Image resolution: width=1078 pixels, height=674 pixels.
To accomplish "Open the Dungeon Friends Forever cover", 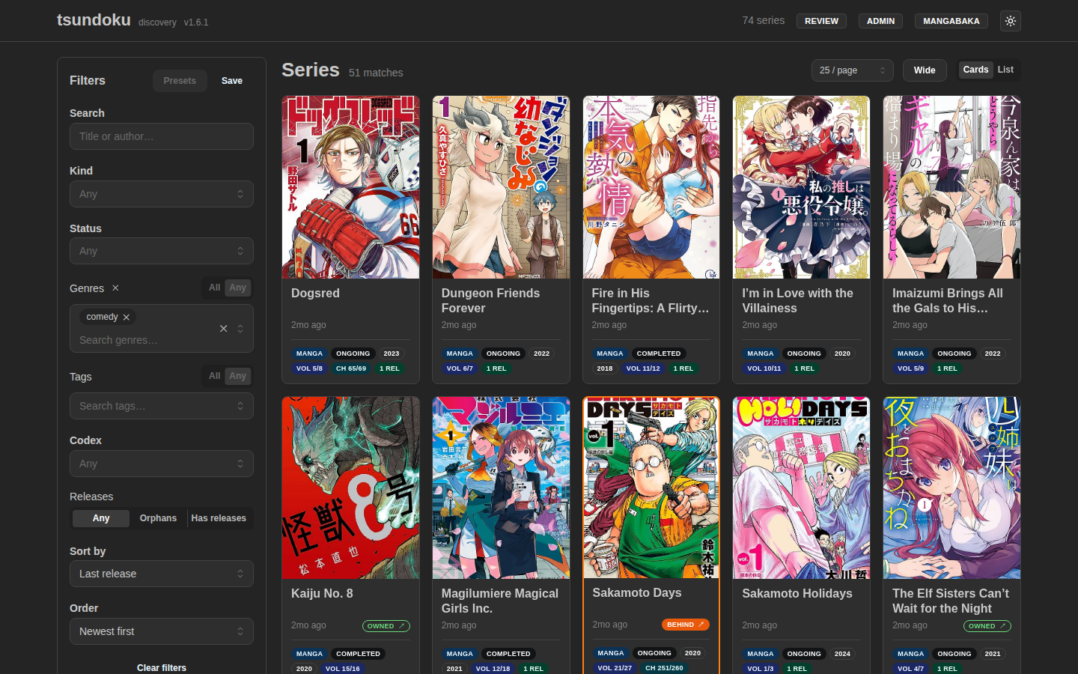I will pos(501,187).
